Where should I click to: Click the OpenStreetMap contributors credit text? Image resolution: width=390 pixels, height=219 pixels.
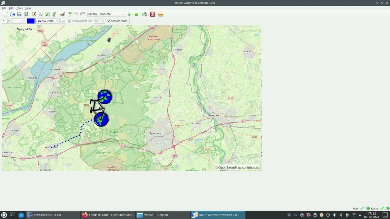[237, 168]
